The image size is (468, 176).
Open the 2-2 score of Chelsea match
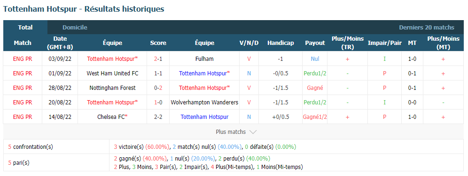pyautogui.click(x=158, y=117)
